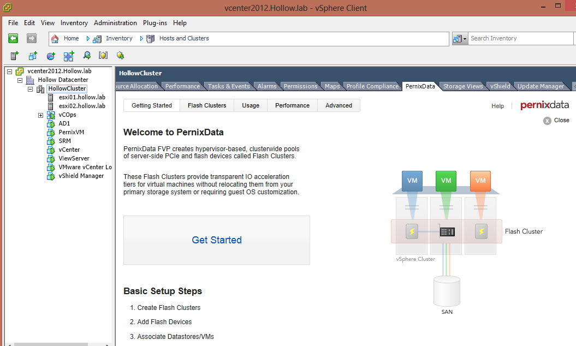
Task: Click the gray forward navigation arrow
Action: tap(32, 38)
